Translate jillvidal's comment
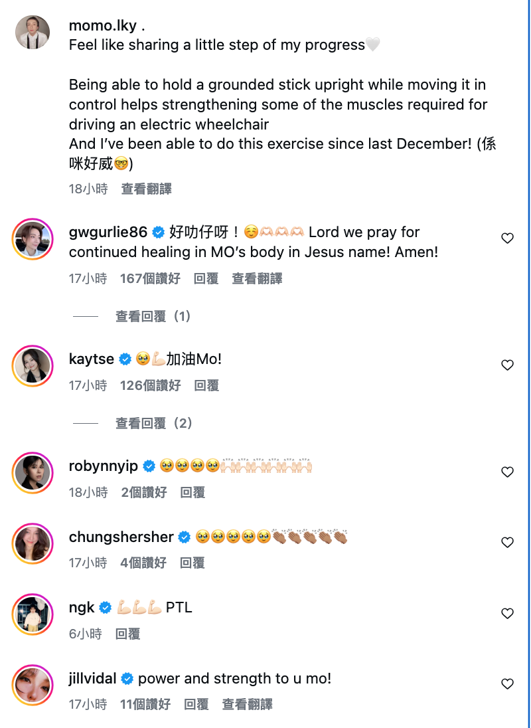This screenshot has height=728, width=531. click(x=247, y=705)
